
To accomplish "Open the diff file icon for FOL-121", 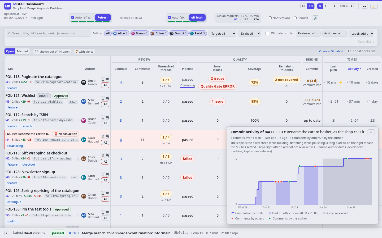I will (103, 98).
